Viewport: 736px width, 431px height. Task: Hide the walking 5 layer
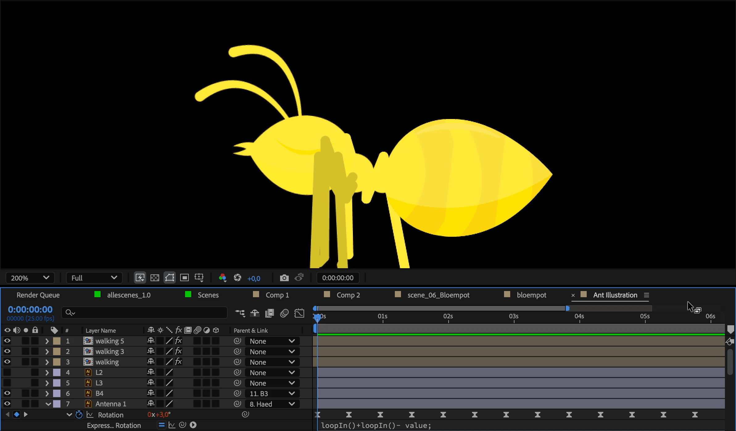(x=7, y=341)
